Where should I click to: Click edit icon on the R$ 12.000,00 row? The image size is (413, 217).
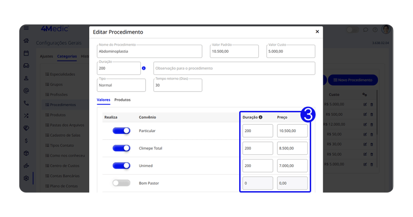pyautogui.click(x=365, y=124)
